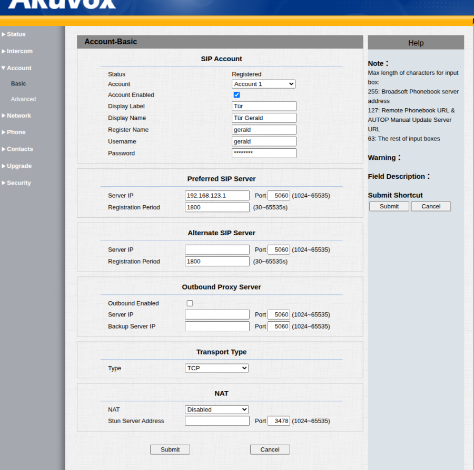The height and width of the screenshot is (470, 474).
Task: Open the Account 1 selection dropdown
Action: pyautogui.click(x=264, y=84)
